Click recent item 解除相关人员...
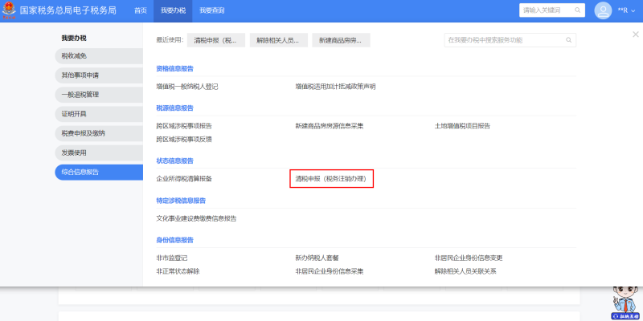The height and width of the screenshot is (321, 643). 279,40
